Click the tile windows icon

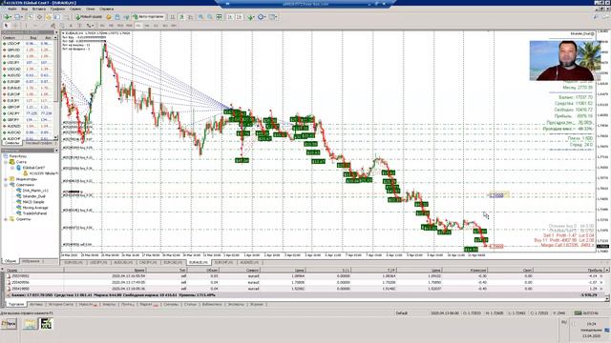tap(220, 17)
